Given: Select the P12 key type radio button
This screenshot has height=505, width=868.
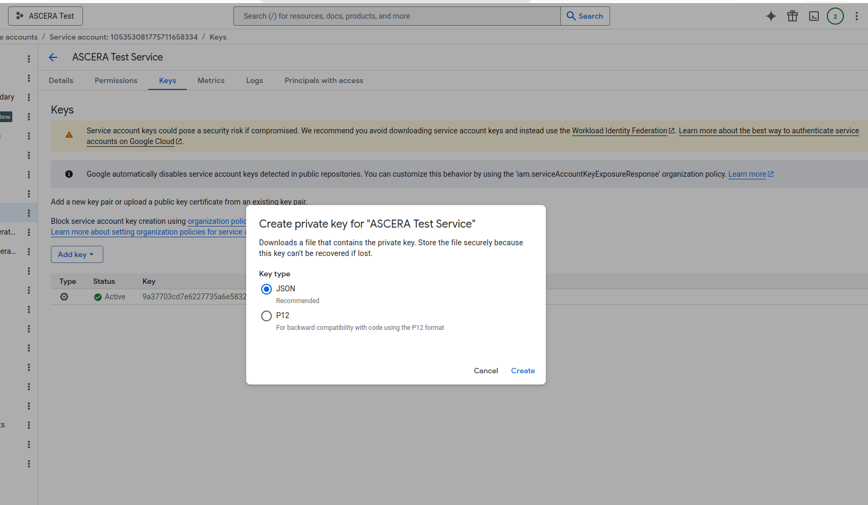Looking at the screenshot, I should point(267,316).
